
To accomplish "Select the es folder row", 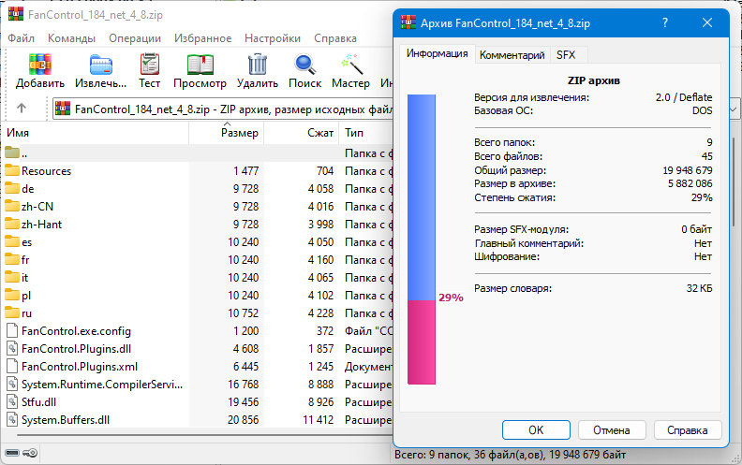I will [197, 242].
